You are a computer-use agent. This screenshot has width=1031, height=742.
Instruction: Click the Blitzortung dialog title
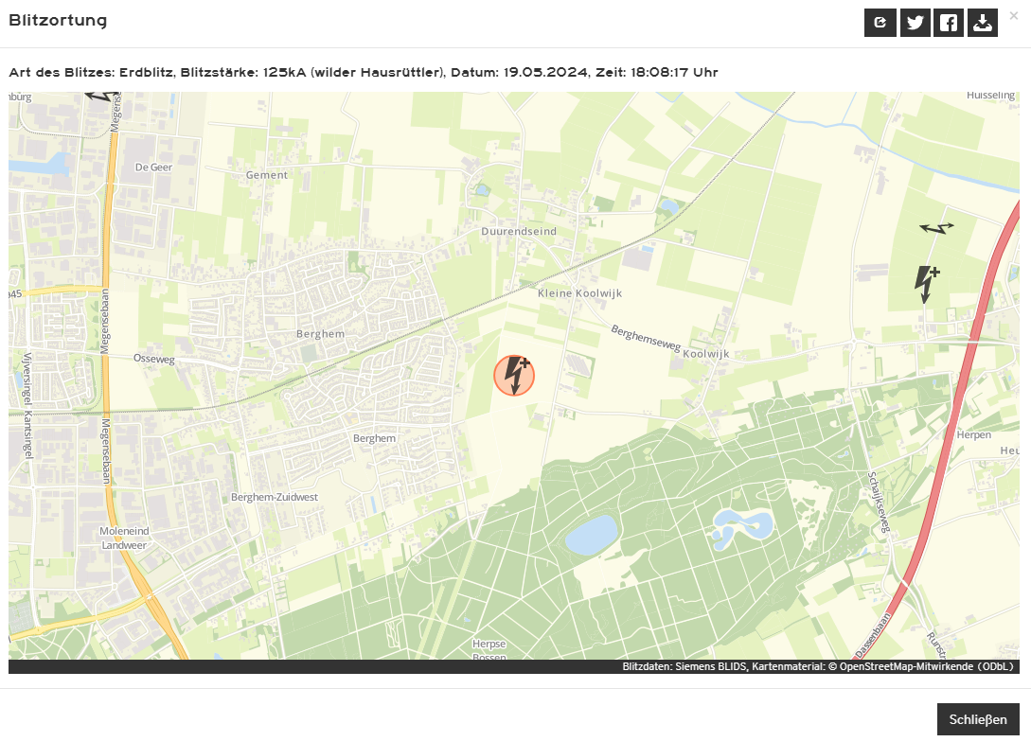[x=58, y=21]
